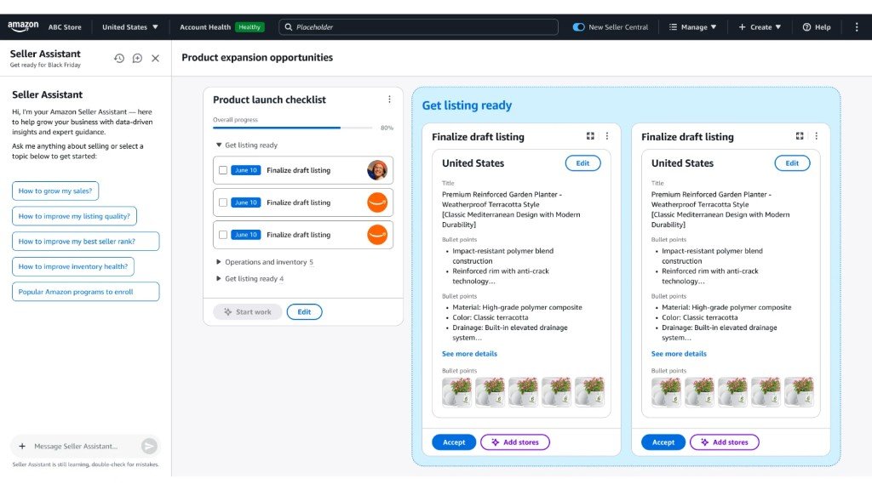
Task: Click the 'Product expansion opportunities' page title
Action: tap(257, 57)
